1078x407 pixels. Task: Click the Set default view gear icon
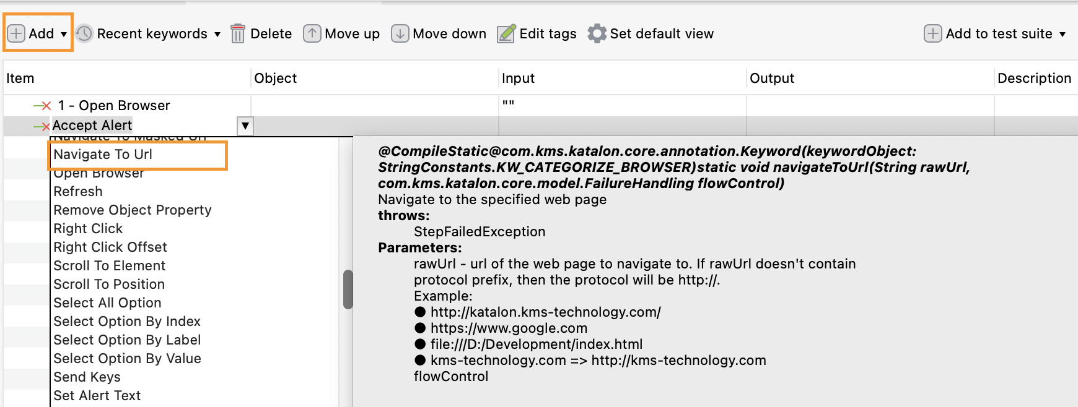(597, 33)
